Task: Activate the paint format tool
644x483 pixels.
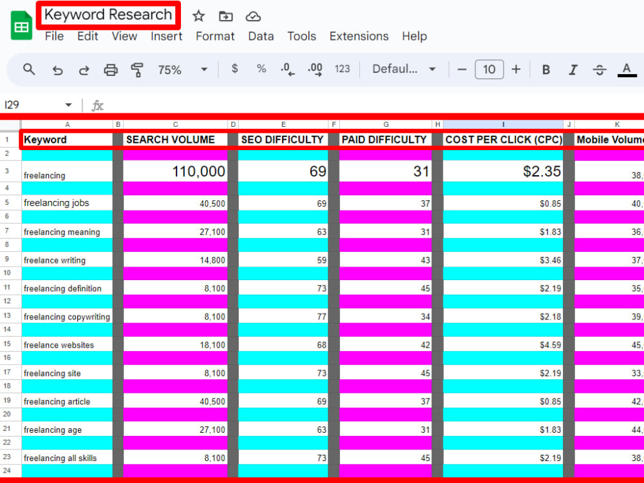Action: pos(137,70)
